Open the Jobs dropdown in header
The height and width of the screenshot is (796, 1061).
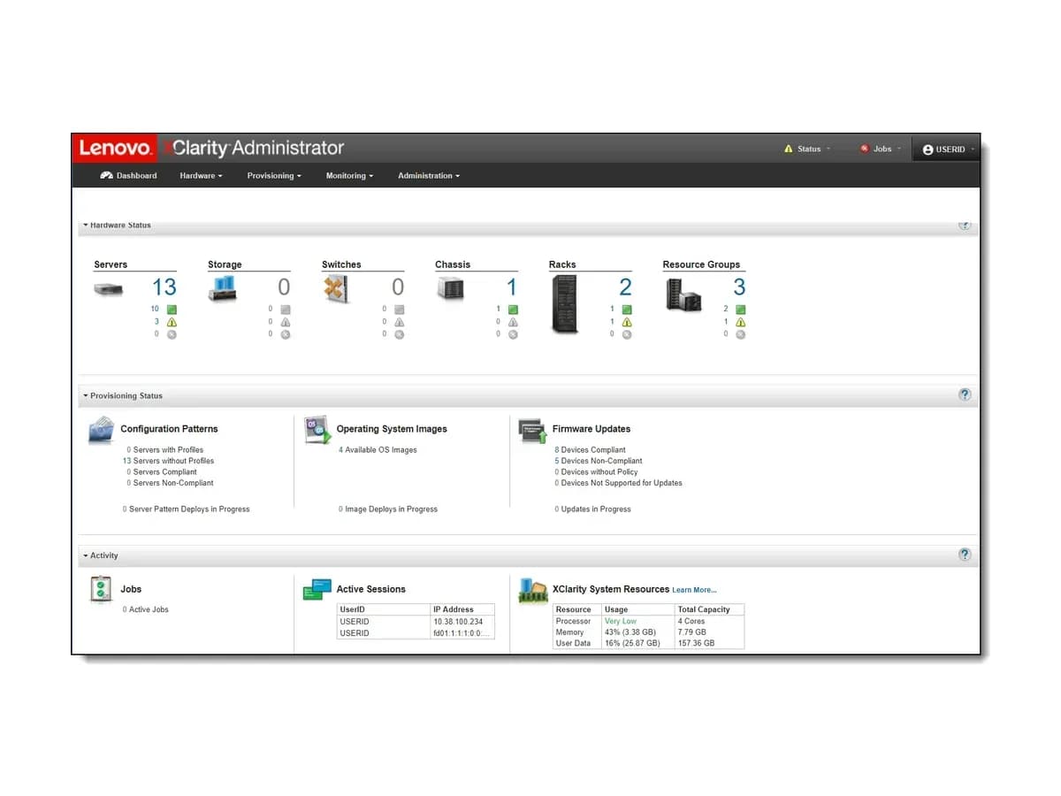(881, 149)
